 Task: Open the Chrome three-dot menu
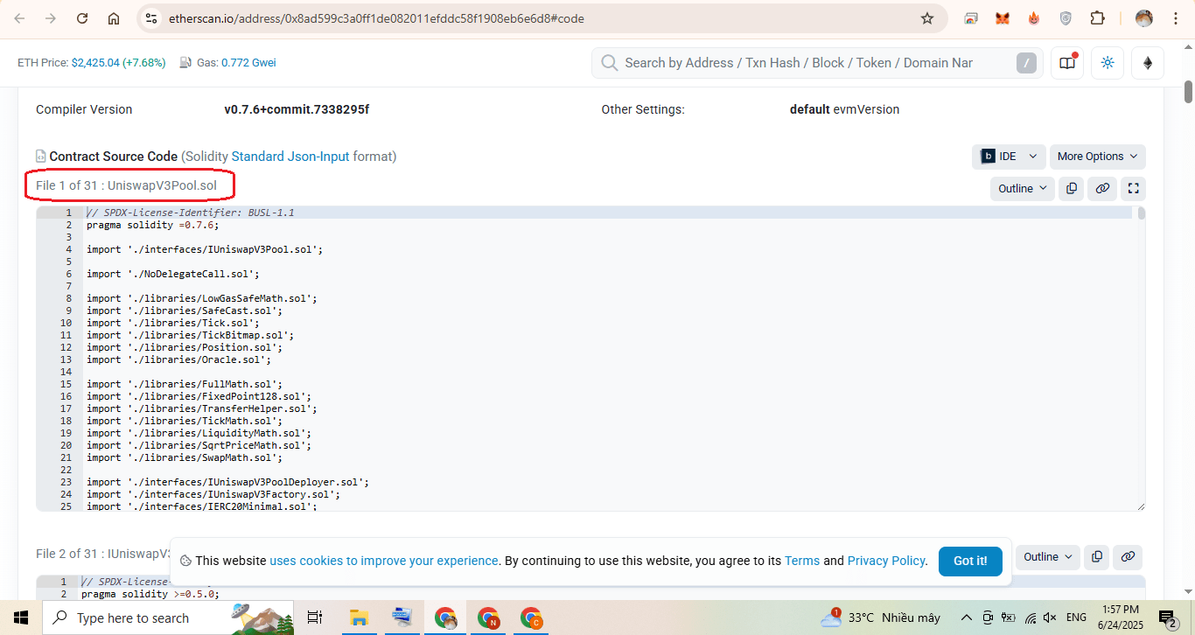click(1174, 18)
